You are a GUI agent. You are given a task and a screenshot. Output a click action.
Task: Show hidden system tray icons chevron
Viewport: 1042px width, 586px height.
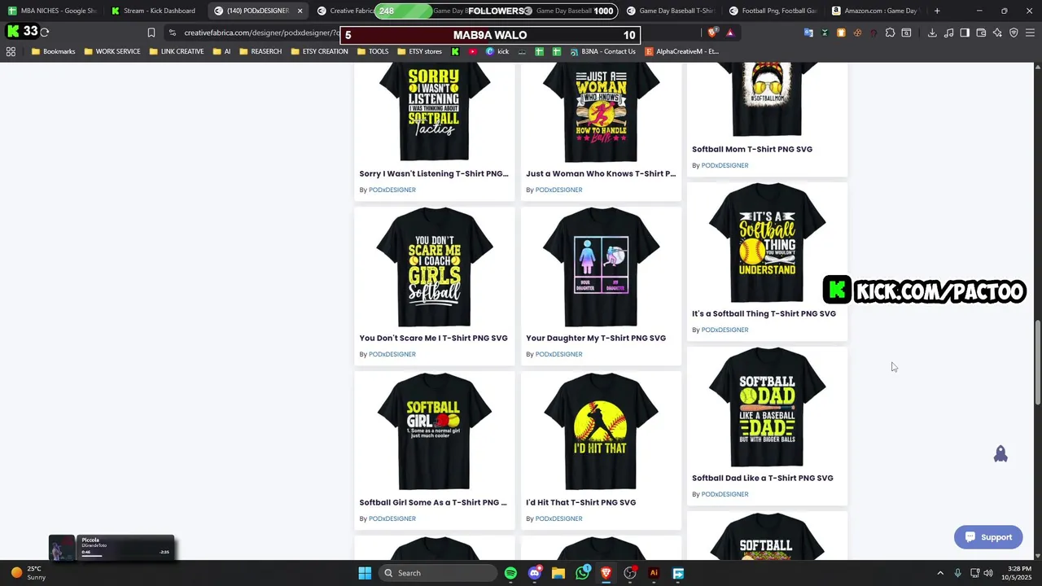(940, 573)
